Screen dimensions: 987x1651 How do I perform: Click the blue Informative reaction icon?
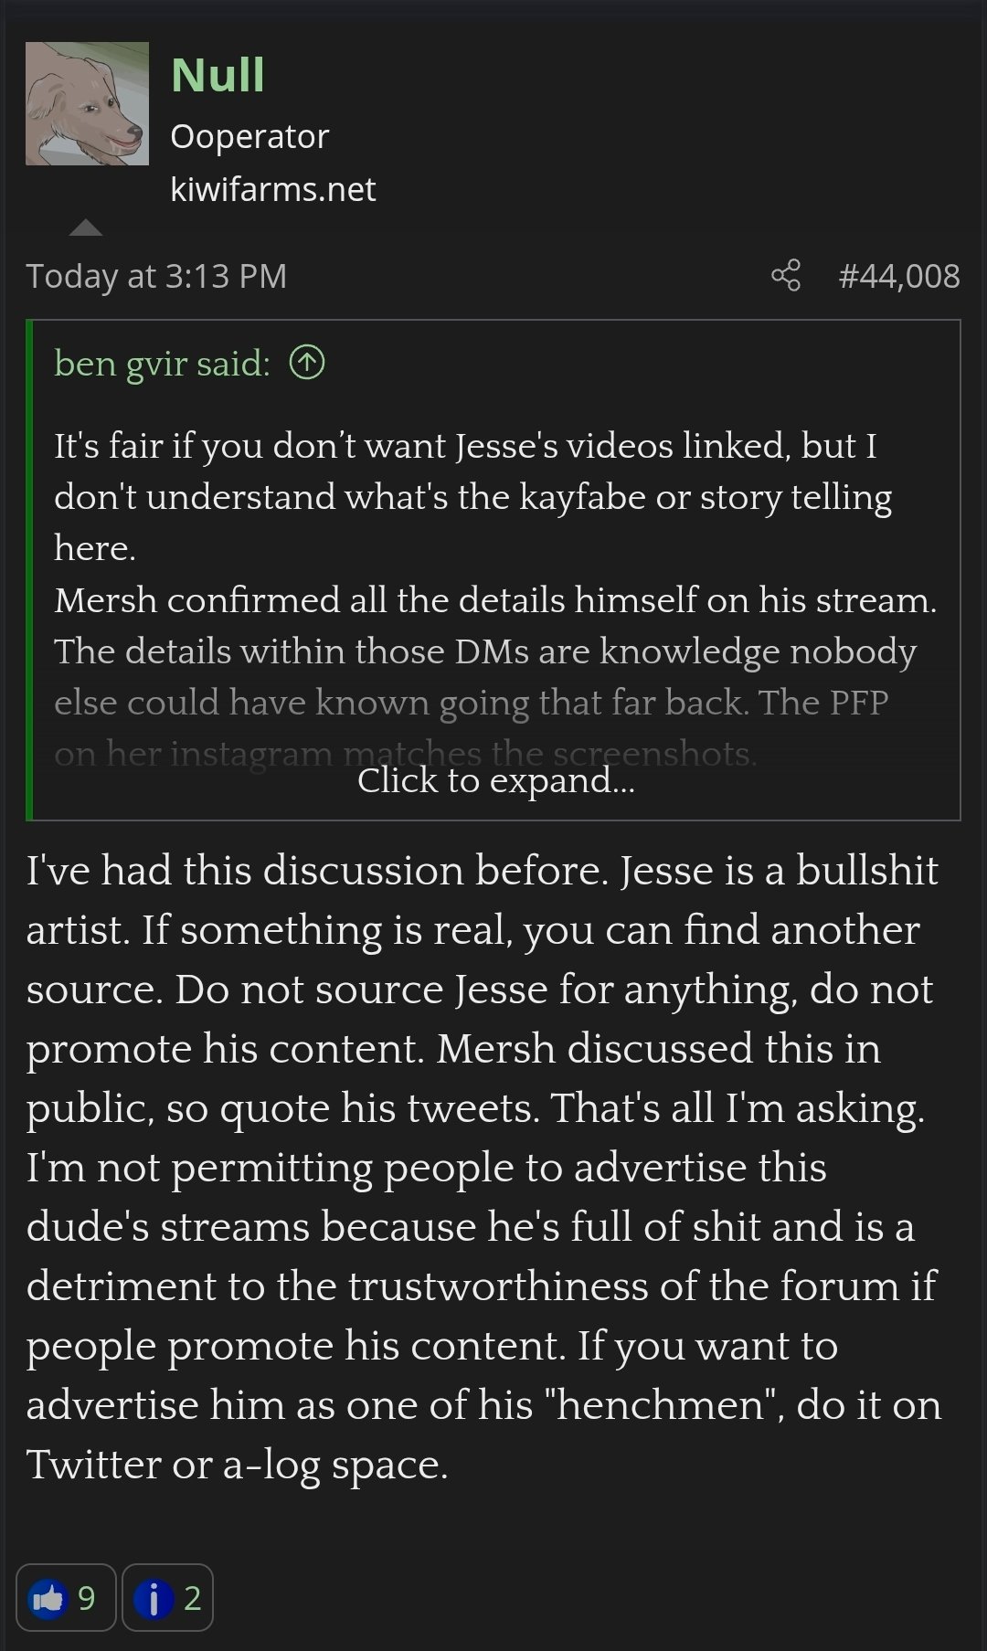click(154, 1598)
